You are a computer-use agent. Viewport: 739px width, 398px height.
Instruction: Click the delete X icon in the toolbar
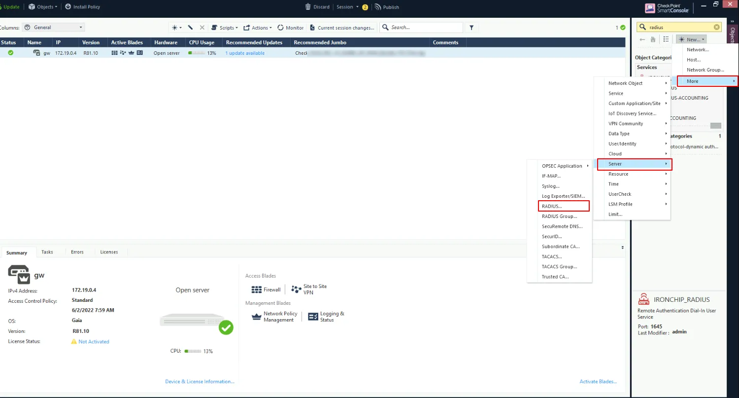(202, 28)
